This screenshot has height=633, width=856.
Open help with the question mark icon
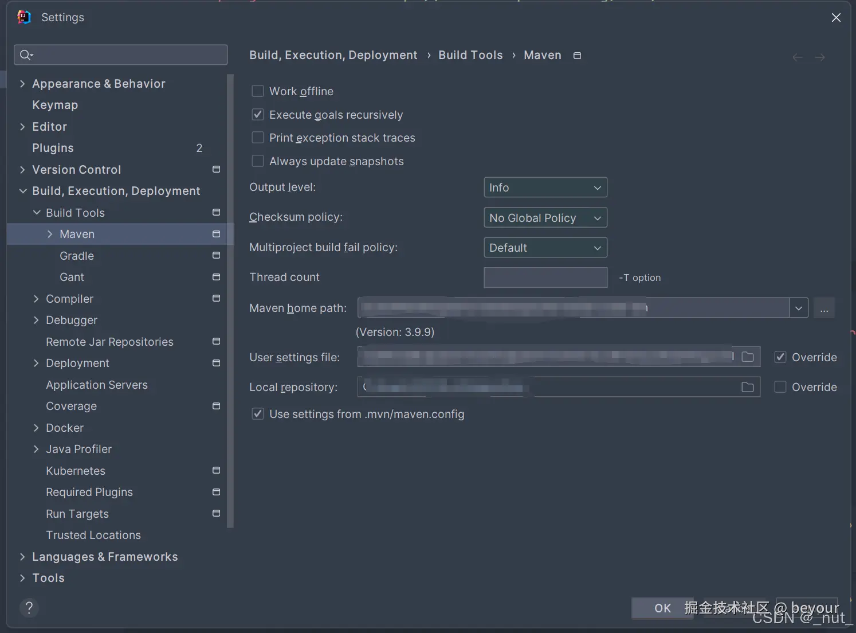(29, 608)
